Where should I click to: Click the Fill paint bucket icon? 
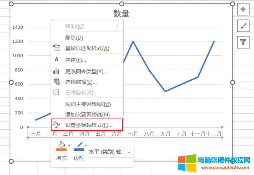pyautogui.click(x=62, y=144)
